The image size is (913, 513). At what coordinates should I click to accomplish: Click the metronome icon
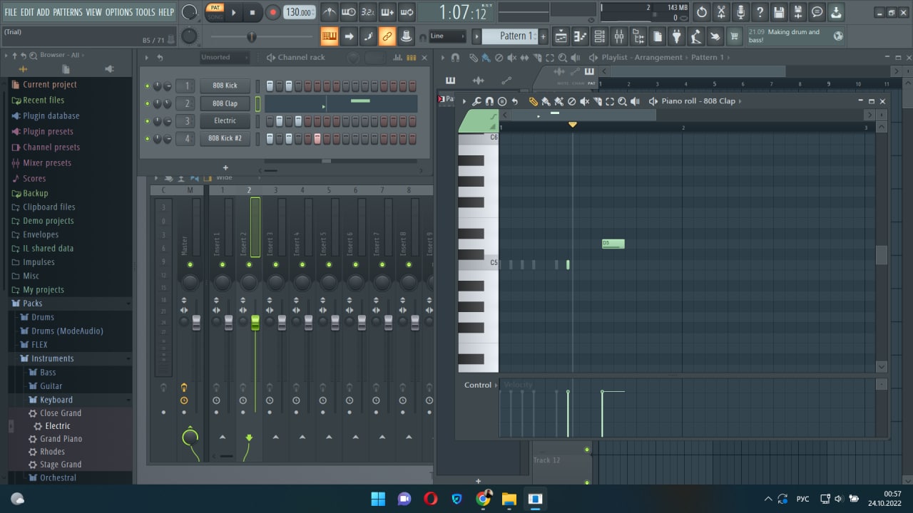pyautogui.click(x=330, y=12)
